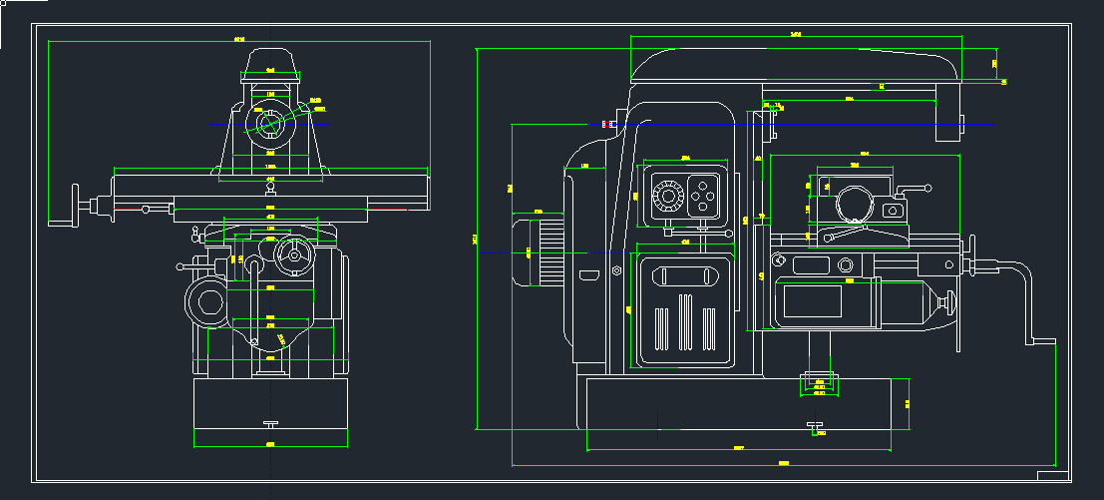Click the ribbed motor at side view's left
Screen dimensions: 1104x500
537,252
